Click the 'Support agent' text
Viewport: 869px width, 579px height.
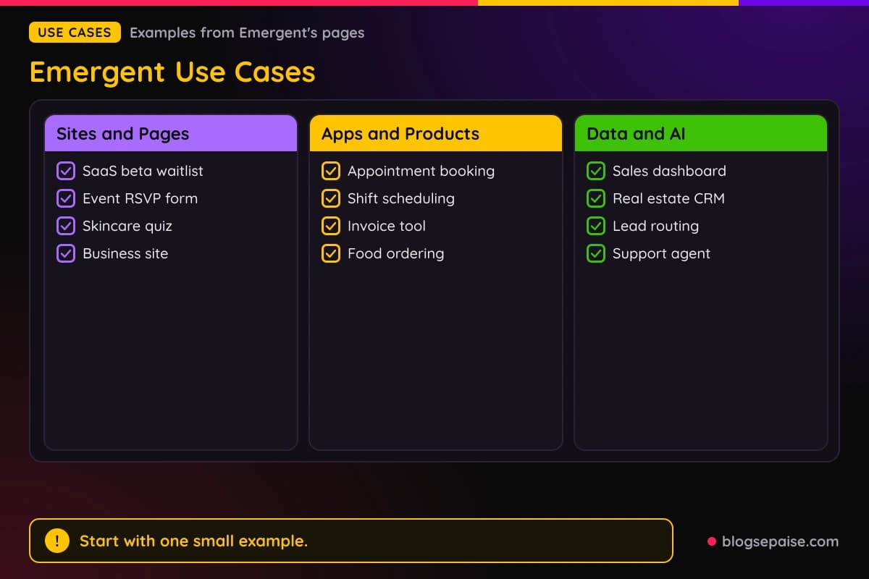click(661, 253)
